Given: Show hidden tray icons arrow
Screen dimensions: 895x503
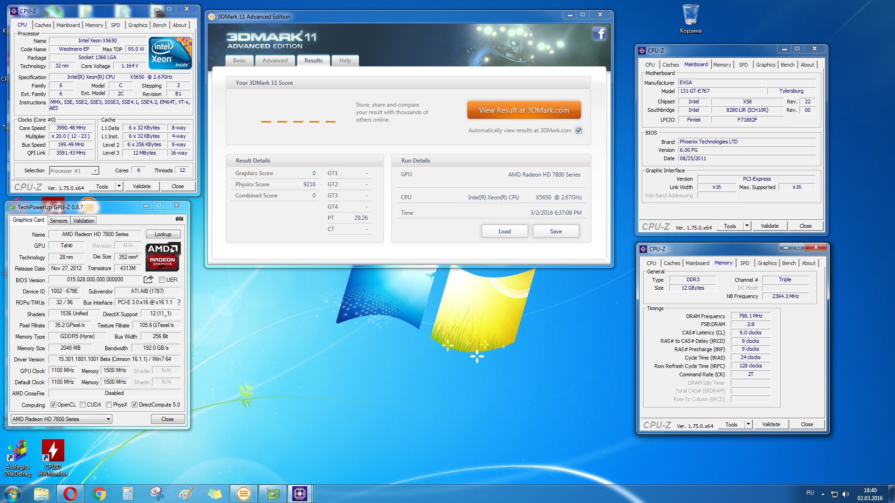Looking at the screenshot, I should pos(823,494).
